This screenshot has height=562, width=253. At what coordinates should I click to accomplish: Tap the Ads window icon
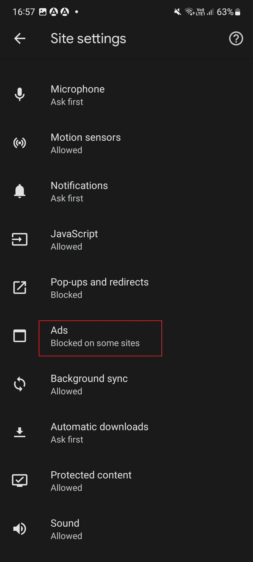click(x=20, y=336)
